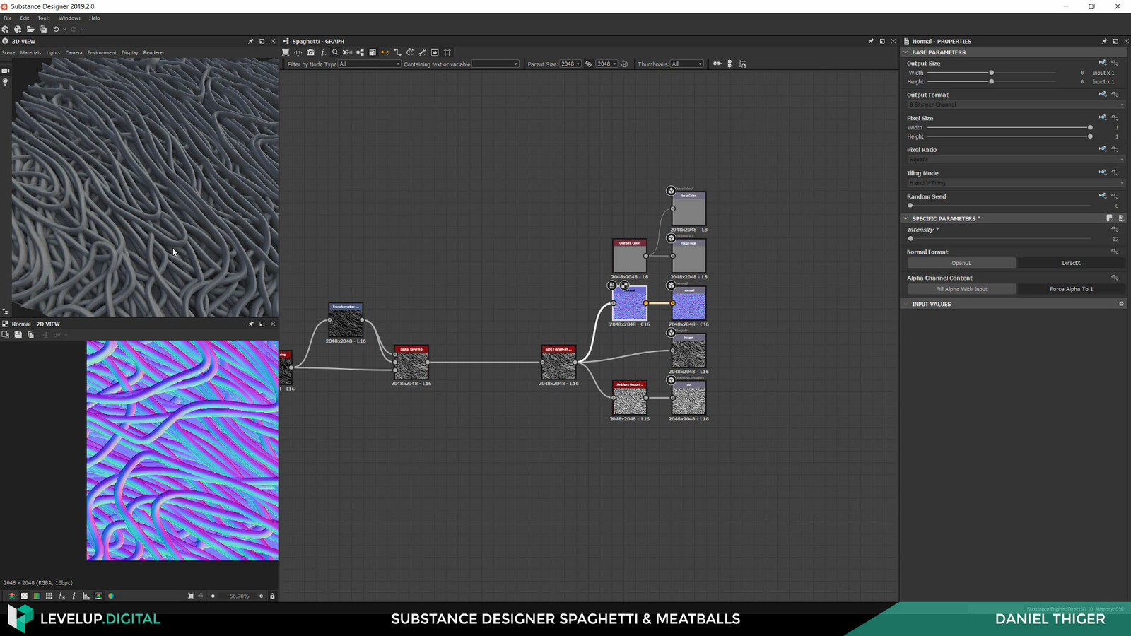Switch Output Format to DirectX

1072,262
